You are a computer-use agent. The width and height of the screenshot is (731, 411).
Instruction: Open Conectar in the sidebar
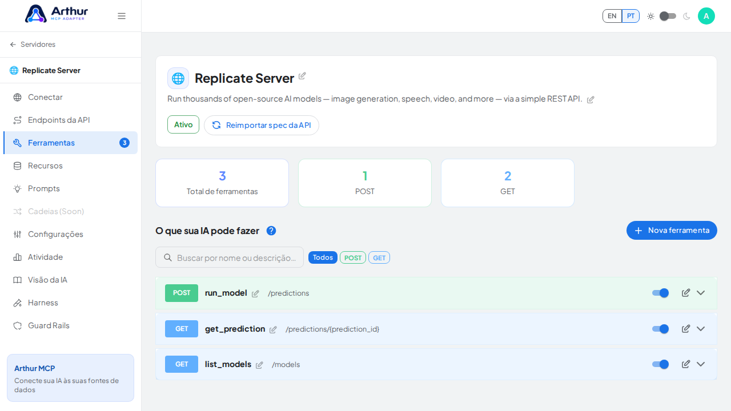(x=70, y=97)
